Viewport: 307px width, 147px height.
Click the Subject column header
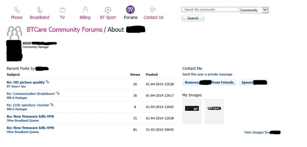click(13, 75)
